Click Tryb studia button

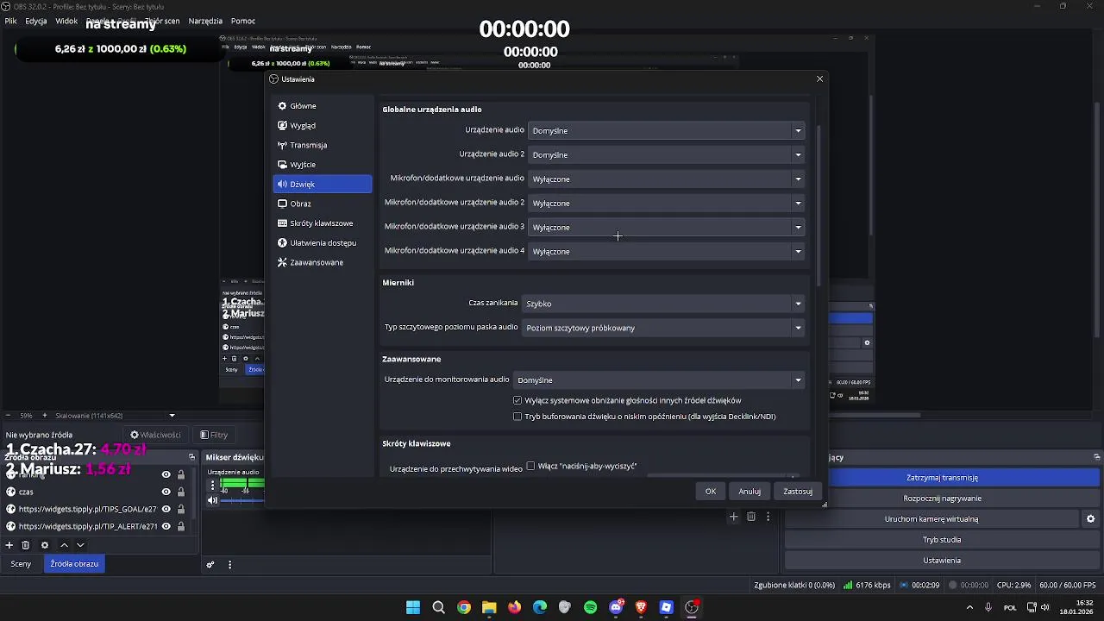pos(942,540)
